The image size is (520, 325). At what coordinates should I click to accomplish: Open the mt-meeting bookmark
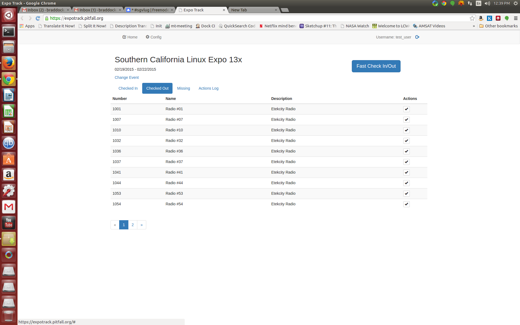coord(179,26)
